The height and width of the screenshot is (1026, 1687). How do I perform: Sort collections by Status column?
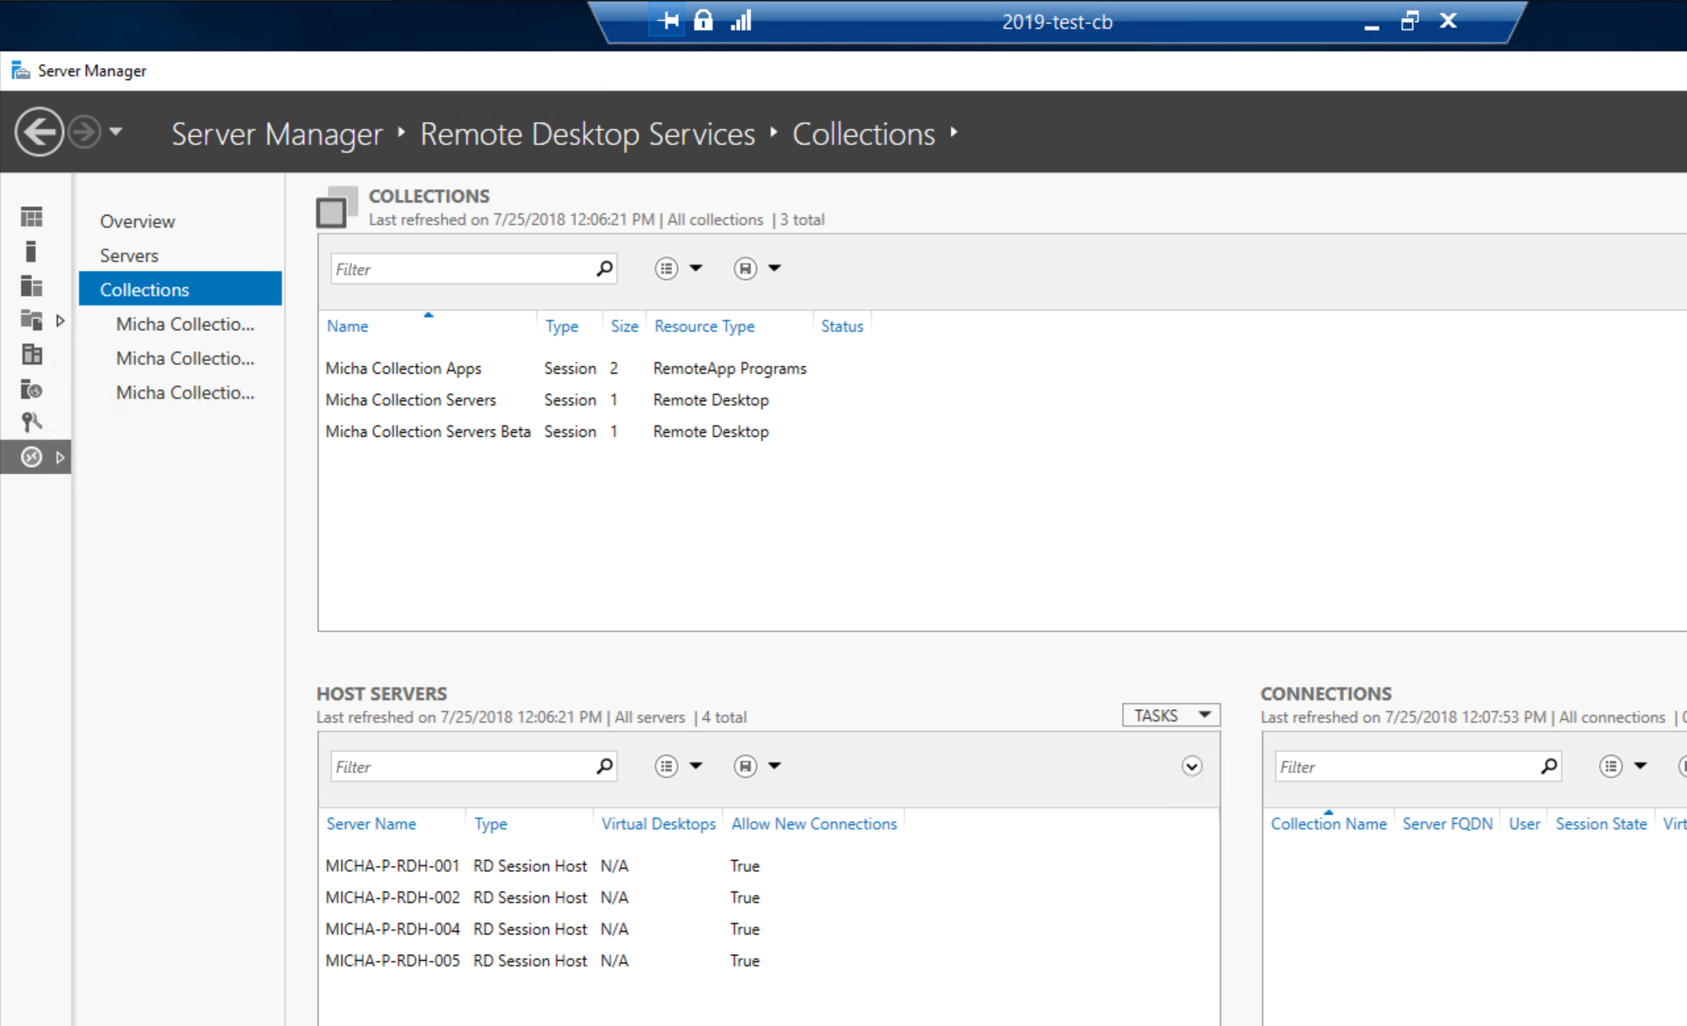pyautogui.click(x=842, y=326)
